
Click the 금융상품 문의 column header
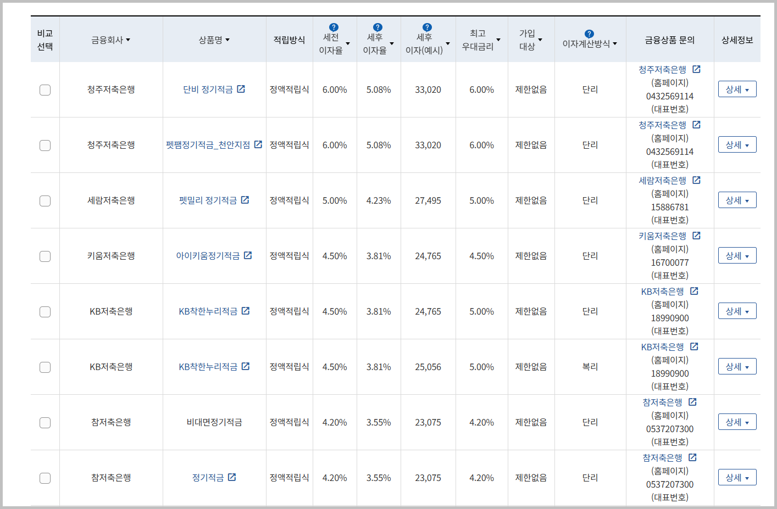coord(669,40)
